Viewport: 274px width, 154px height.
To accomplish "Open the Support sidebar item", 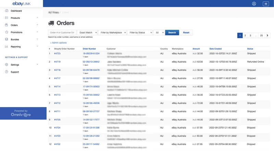I will pyautogui.click(x=15, y=72).
